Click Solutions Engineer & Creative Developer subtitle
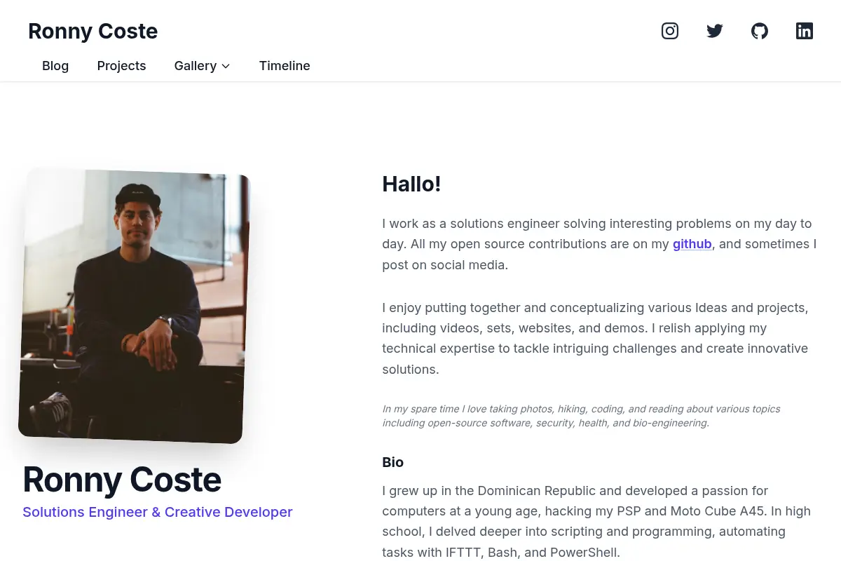The width and height of the screenshot is (841, 561). click(x=158, y=512)
